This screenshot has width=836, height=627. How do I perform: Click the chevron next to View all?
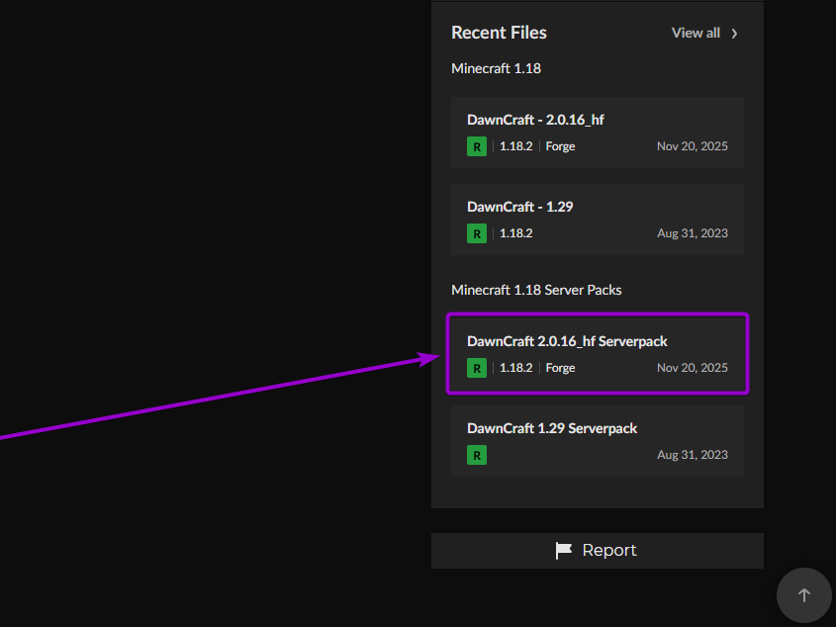click(x=733, y=33)
